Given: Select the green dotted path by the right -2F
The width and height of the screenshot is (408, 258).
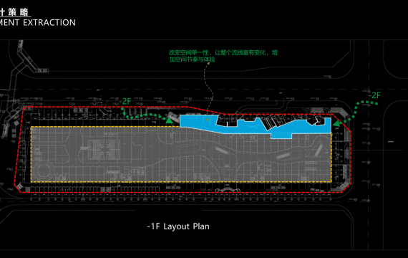Looking at the screenshot, I should pos(360,111).
